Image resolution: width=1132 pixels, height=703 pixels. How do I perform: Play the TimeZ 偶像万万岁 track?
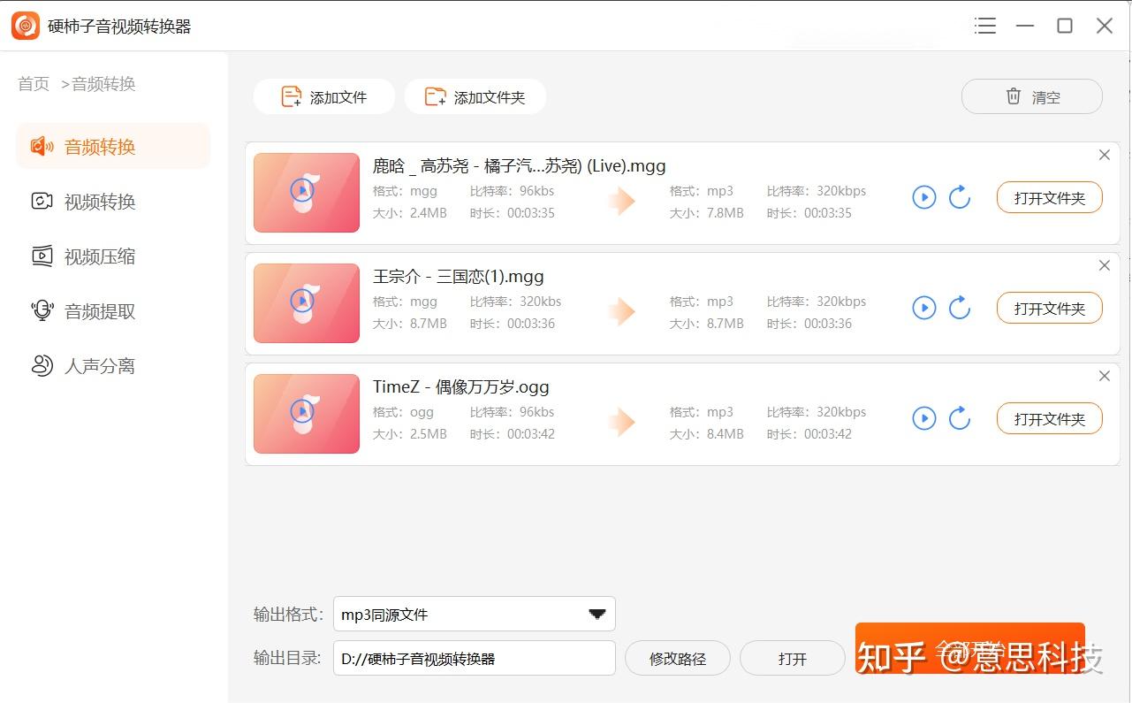tap(923, 418)
